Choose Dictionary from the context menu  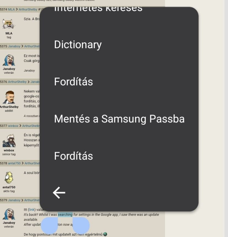[x=78, y=44]
